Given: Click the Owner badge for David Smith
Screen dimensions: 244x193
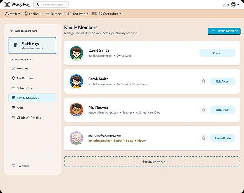Looking at the screenshot, I should point(217,53).
